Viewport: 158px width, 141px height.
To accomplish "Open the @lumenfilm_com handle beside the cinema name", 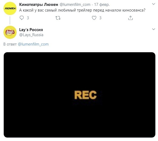I will (75, 5).
